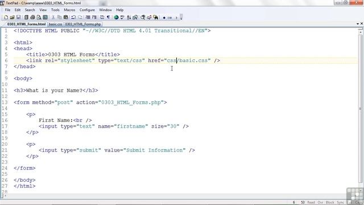Create a new document with toolbar icon
The image size is (364, 205).
pos(6,18)
